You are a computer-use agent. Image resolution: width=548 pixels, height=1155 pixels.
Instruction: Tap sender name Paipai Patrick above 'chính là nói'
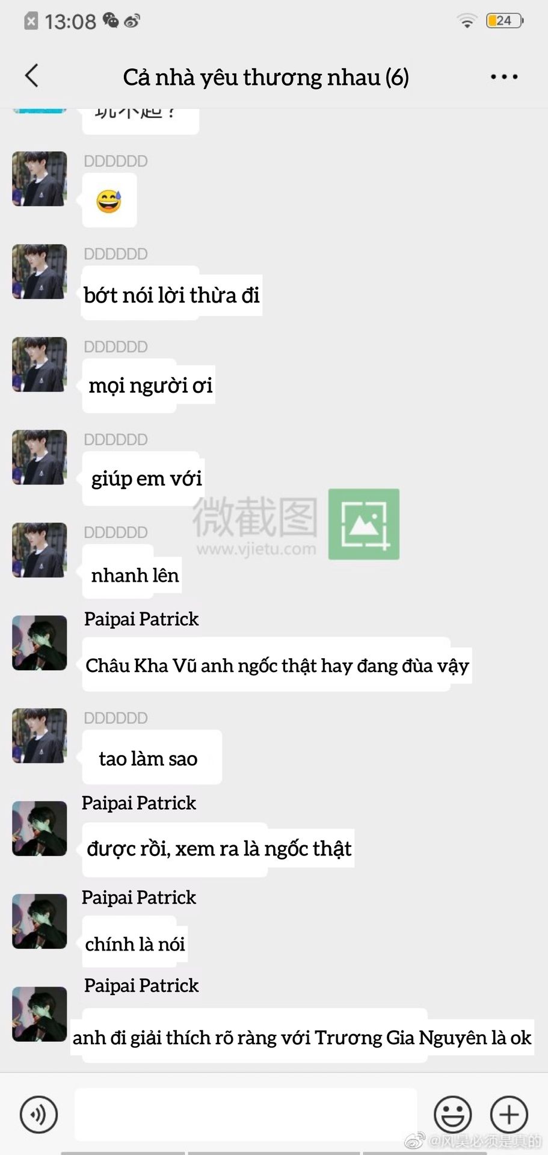pyautogui.click(x=139, y=898)
